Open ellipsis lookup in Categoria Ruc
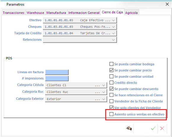The height and width of the screenshot is (137, 172). point(97,92)
